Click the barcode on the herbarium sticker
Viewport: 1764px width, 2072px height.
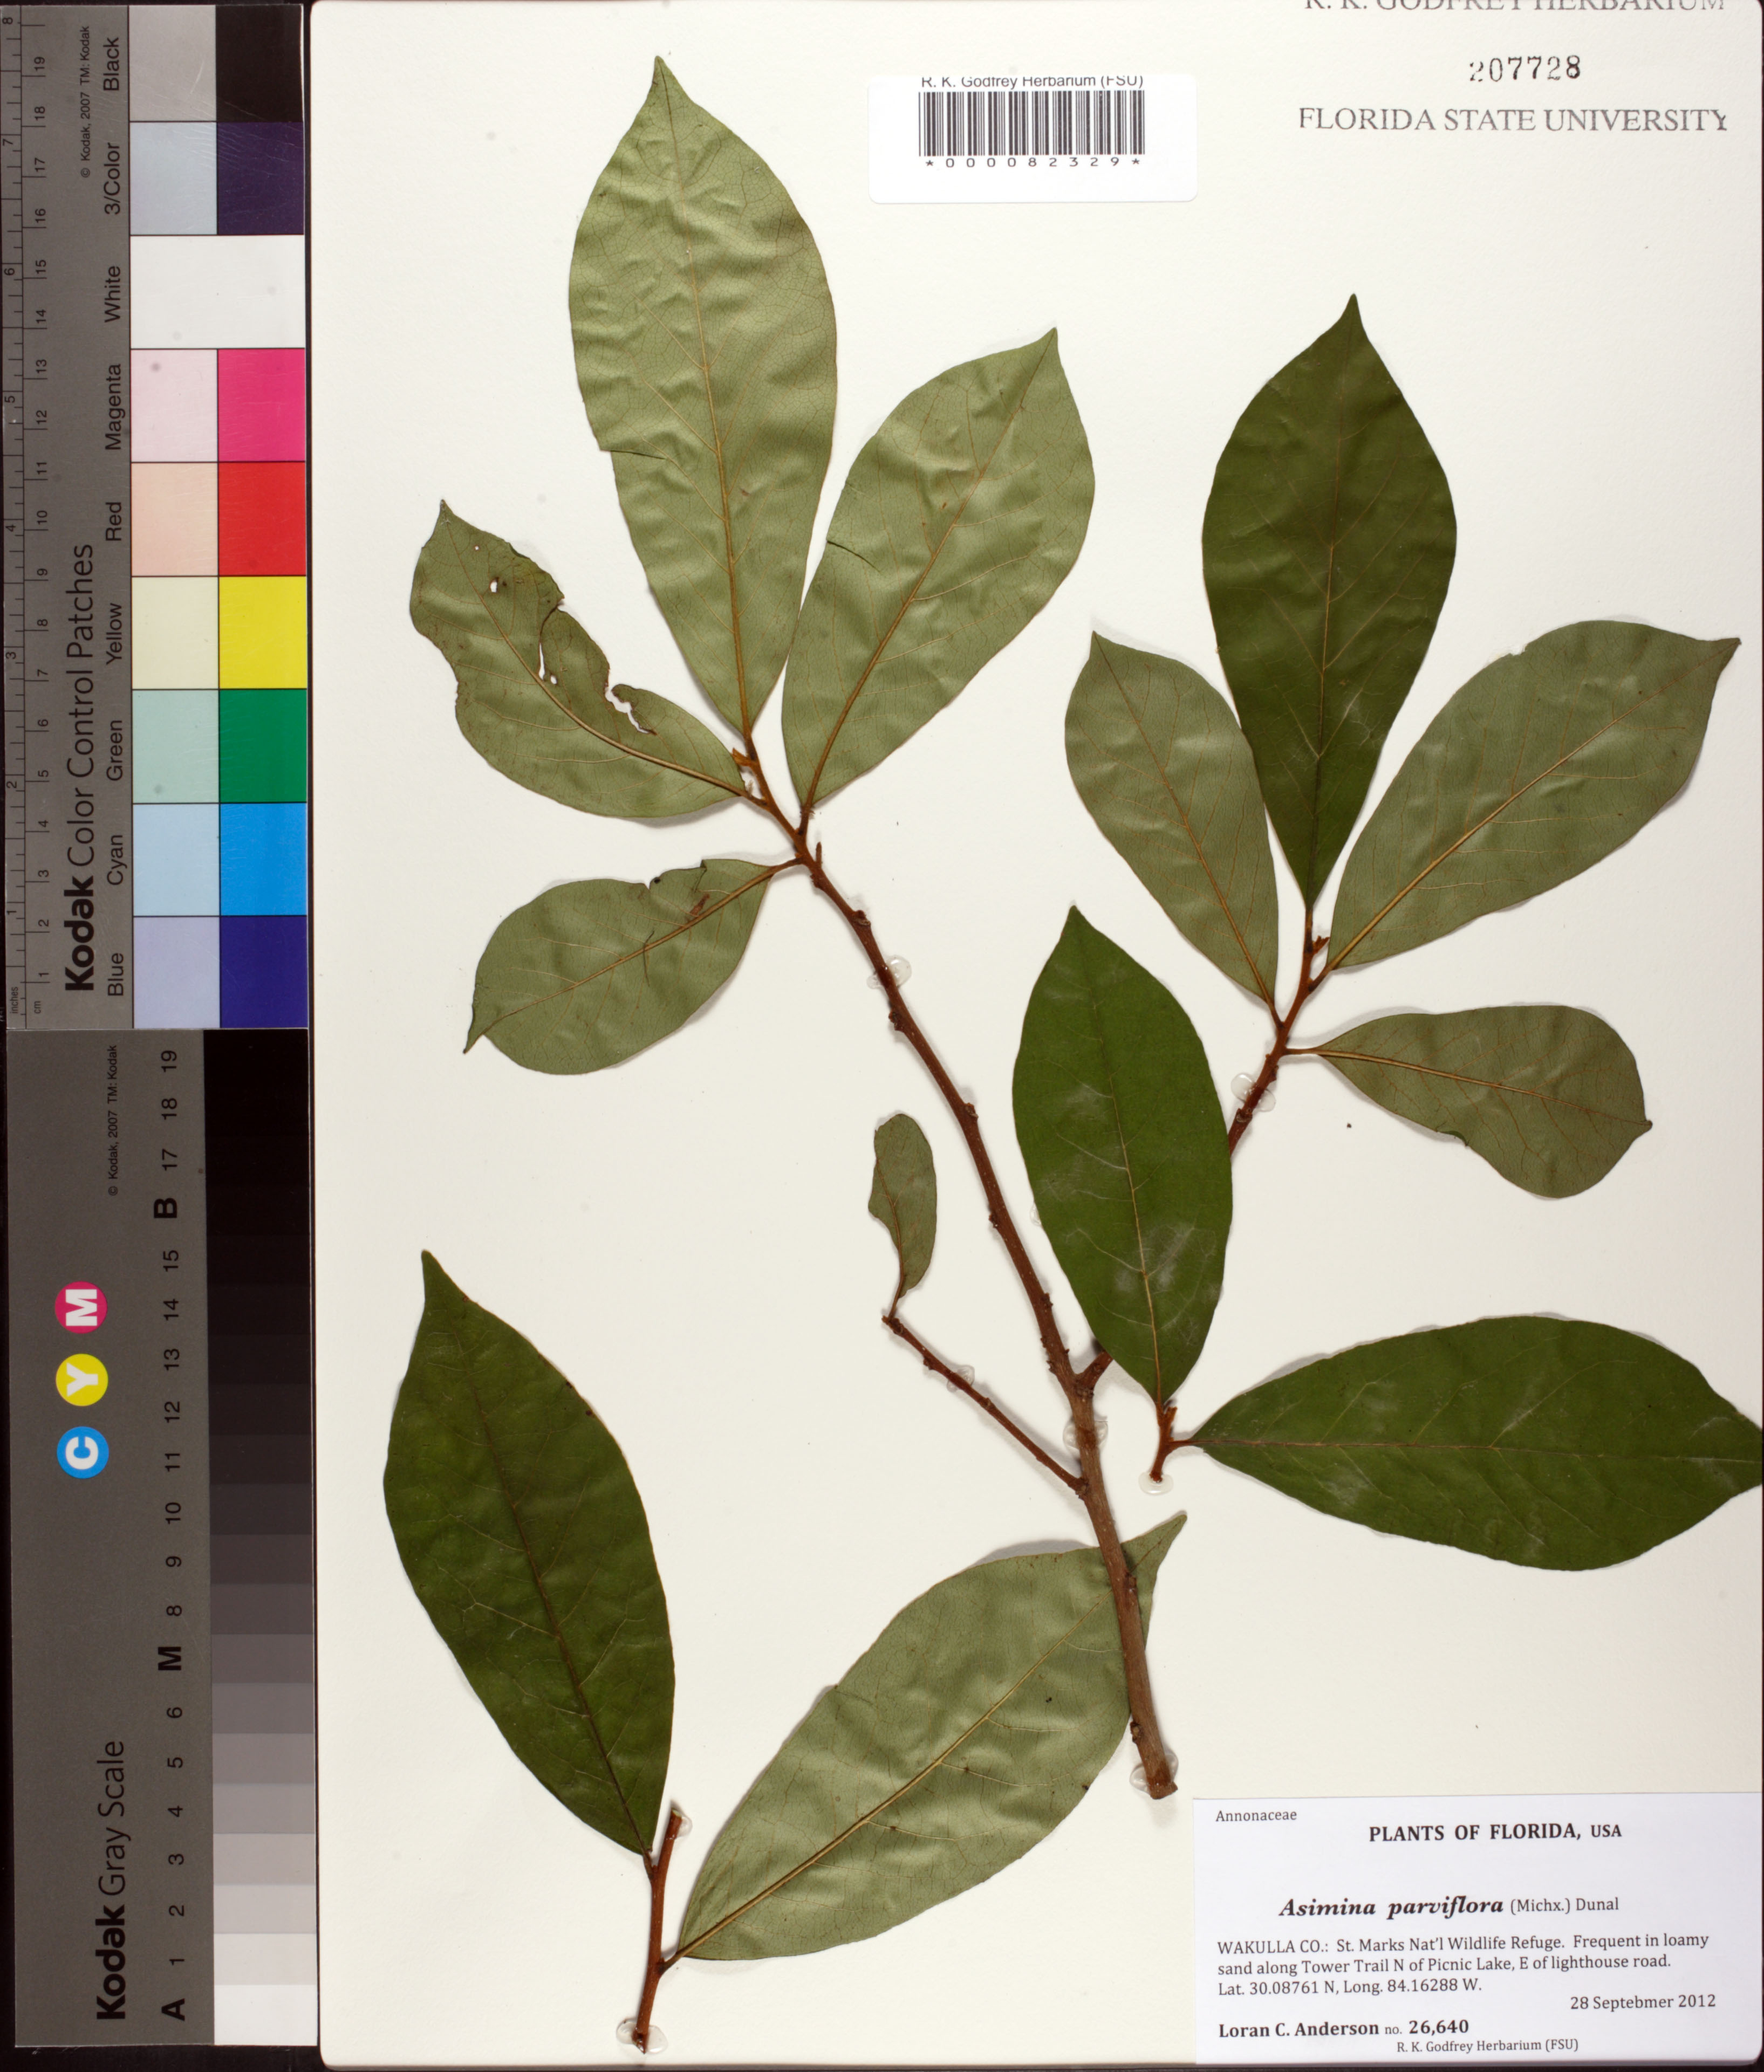point(1031,122)
